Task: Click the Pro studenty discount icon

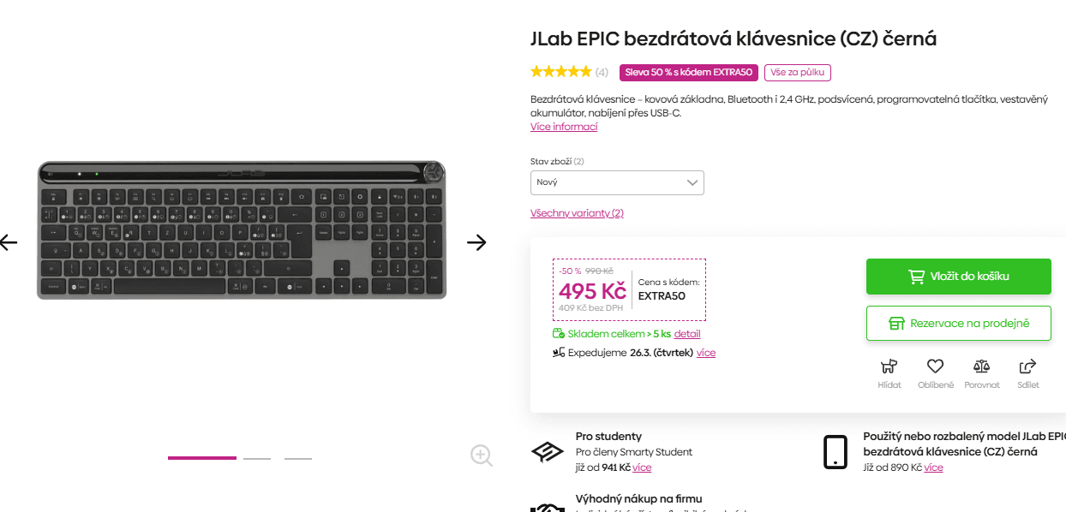Action: tap(548, 451)
